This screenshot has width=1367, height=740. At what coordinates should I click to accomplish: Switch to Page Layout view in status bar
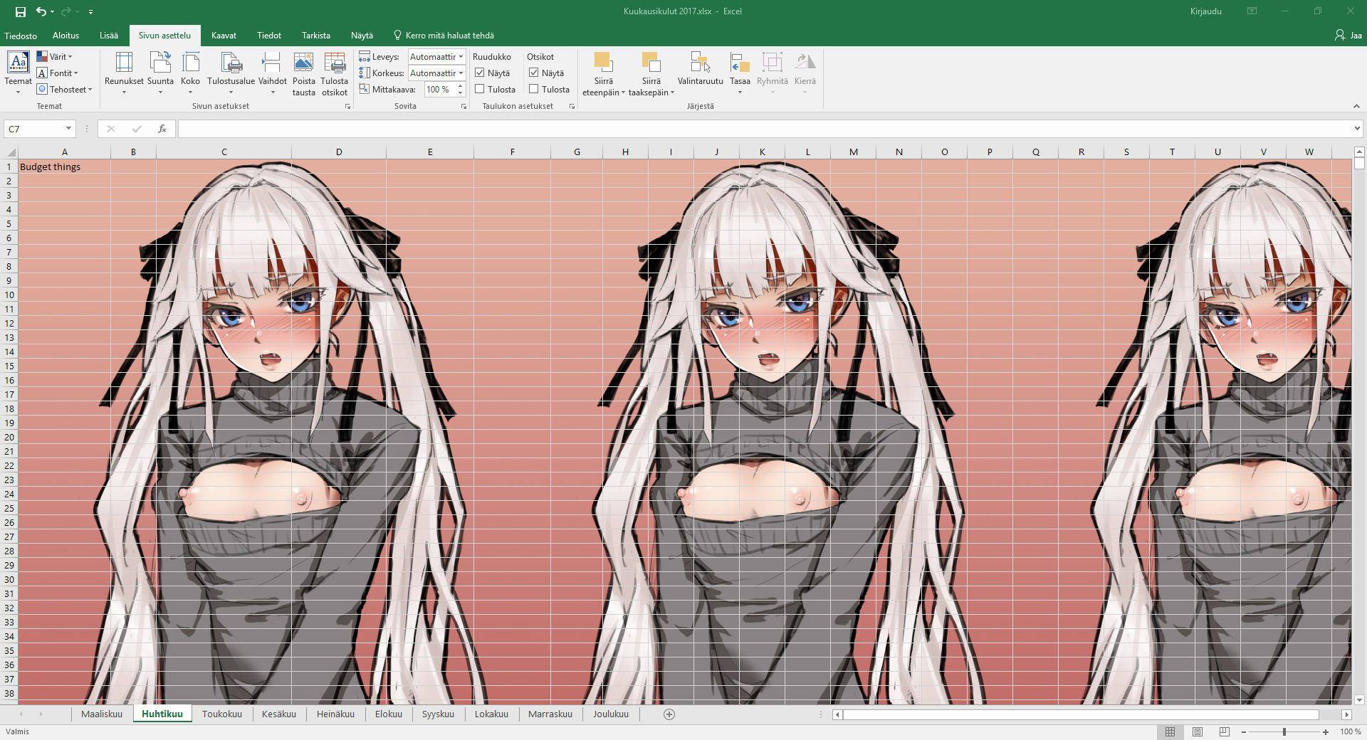pyautogui.click(x=1198, y=731)
